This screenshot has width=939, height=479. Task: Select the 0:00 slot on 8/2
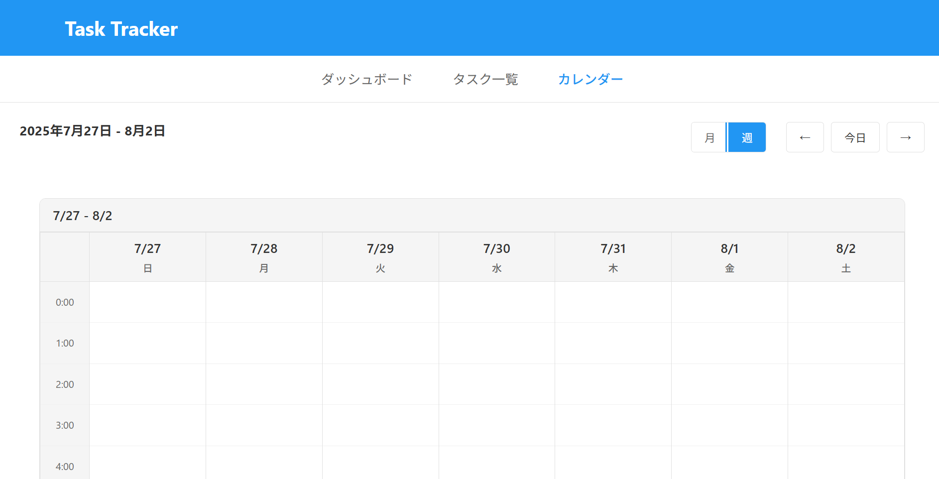tap(846, 302)
